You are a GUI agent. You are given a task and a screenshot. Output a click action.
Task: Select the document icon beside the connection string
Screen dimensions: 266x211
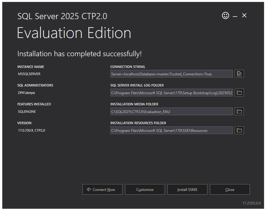click(x=239, y=74)
